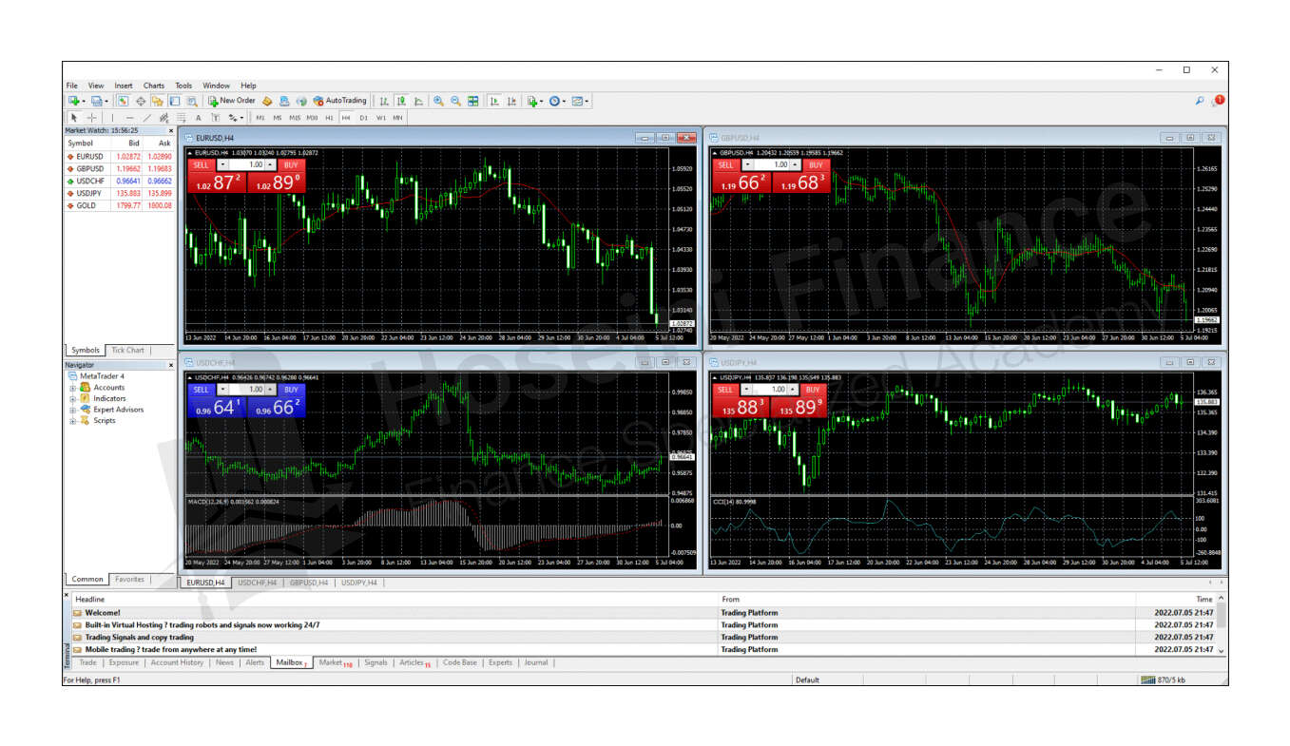Viewport: 1290px width, 746px height.
Task: Click SELL on the EURUSD chart
Action: click(x=201, y=164)
